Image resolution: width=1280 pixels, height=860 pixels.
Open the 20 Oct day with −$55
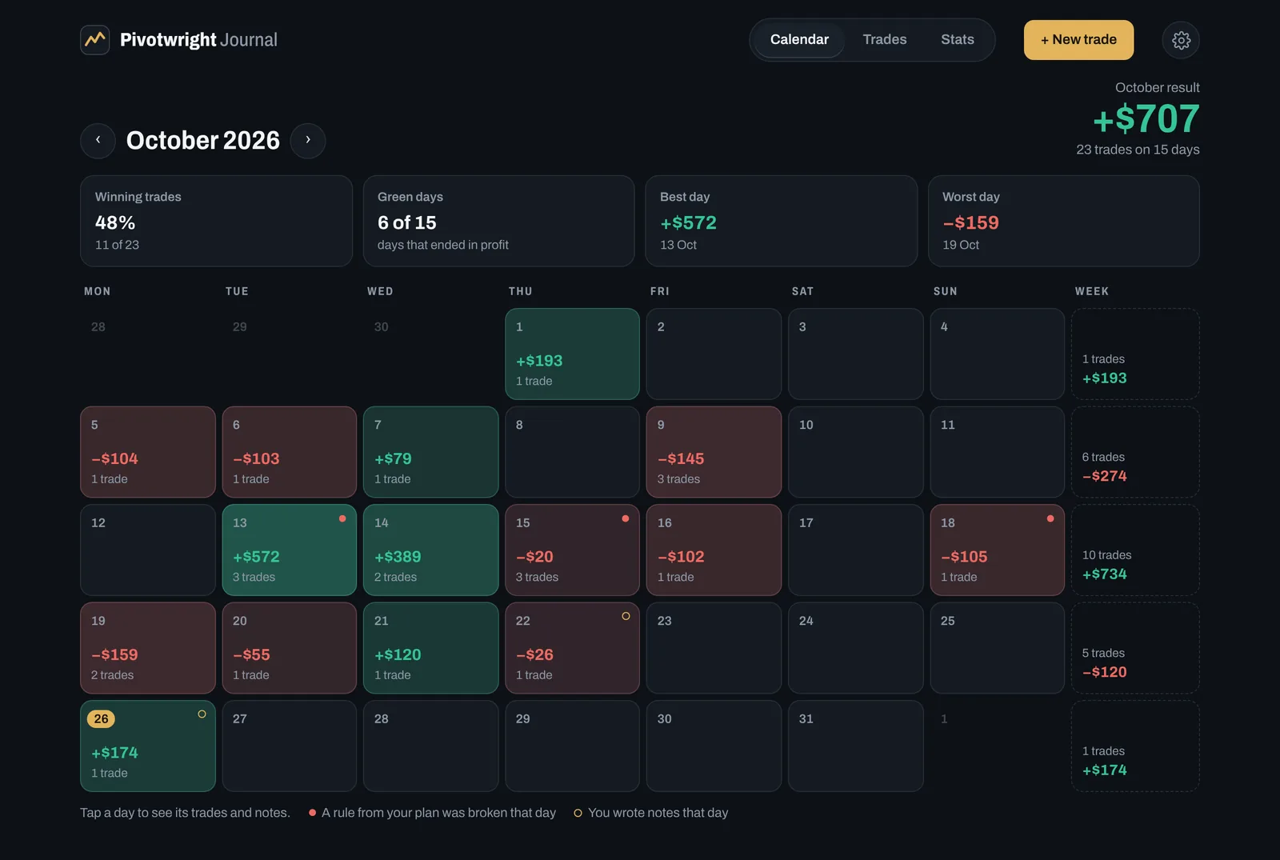tap(290, 648)
